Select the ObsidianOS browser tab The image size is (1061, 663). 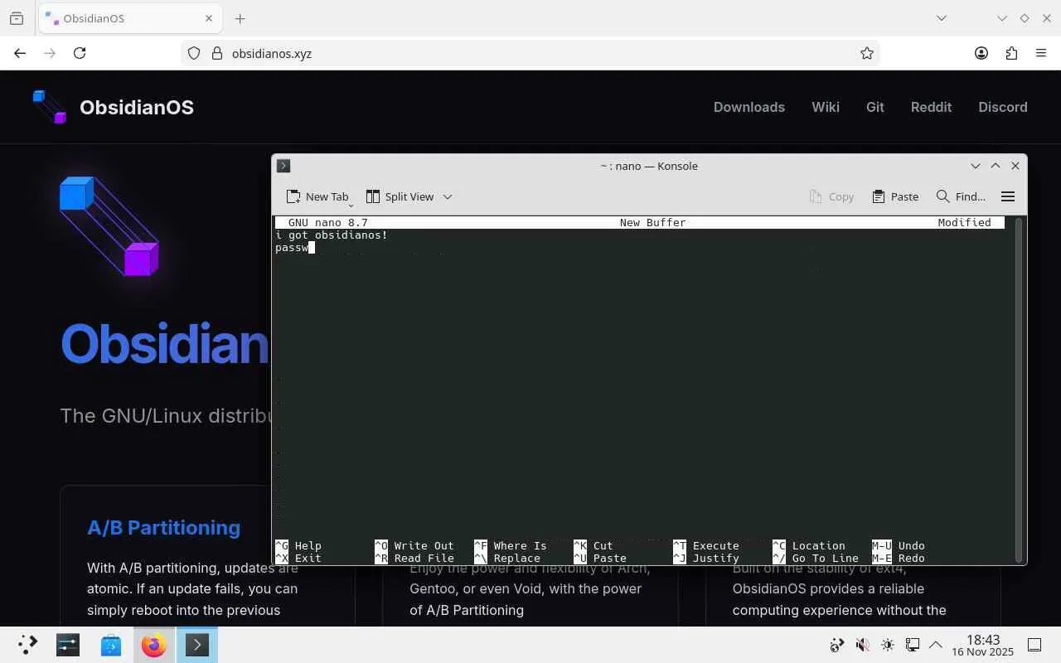(129, 18)
